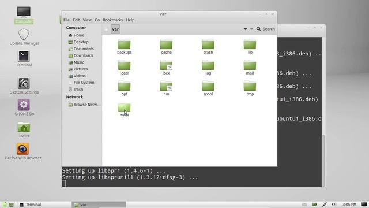This screenshot has width=369, height=208.
Task: Click the var path button
Action: 115,29
